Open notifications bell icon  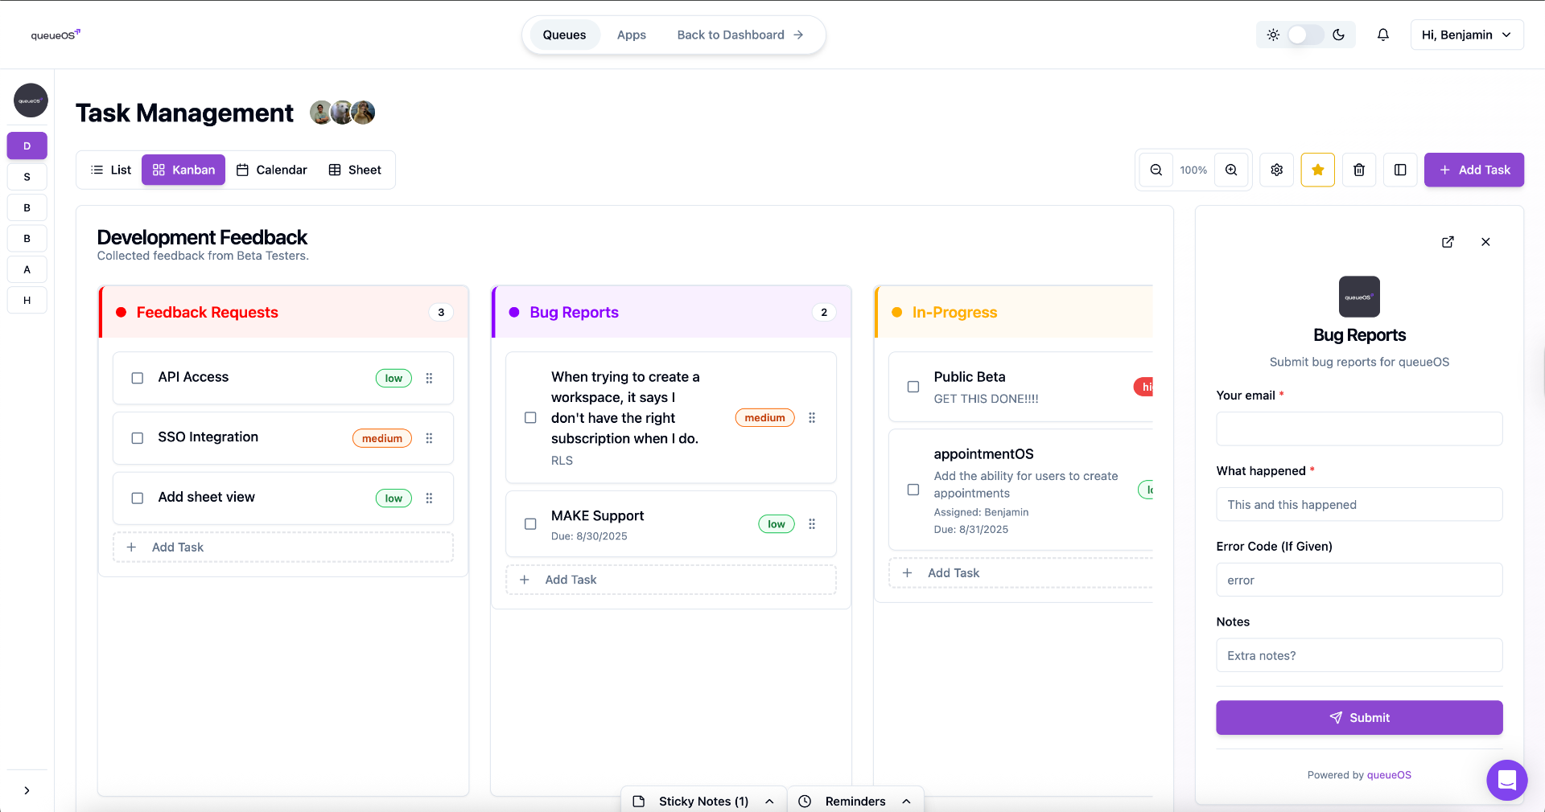click(x=1383, y=35)
